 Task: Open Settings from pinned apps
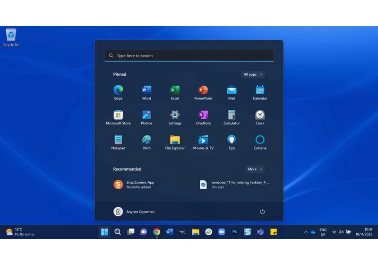[175, 117]
